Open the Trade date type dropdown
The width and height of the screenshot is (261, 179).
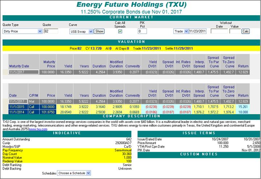click(181, 31)
